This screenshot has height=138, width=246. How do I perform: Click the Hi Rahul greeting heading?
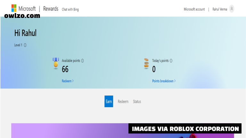[x=25, y=33]
